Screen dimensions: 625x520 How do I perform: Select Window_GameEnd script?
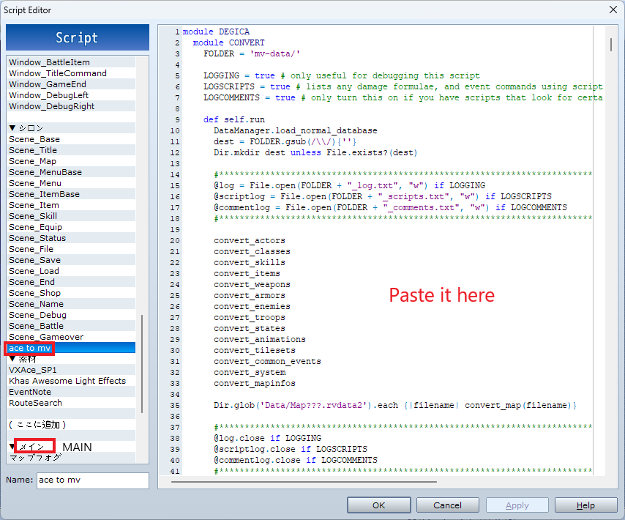(71, 84)
